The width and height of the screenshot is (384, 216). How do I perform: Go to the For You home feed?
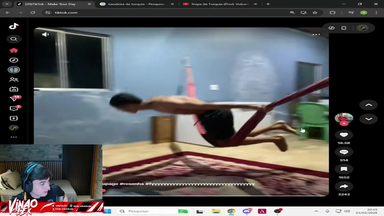14,50
